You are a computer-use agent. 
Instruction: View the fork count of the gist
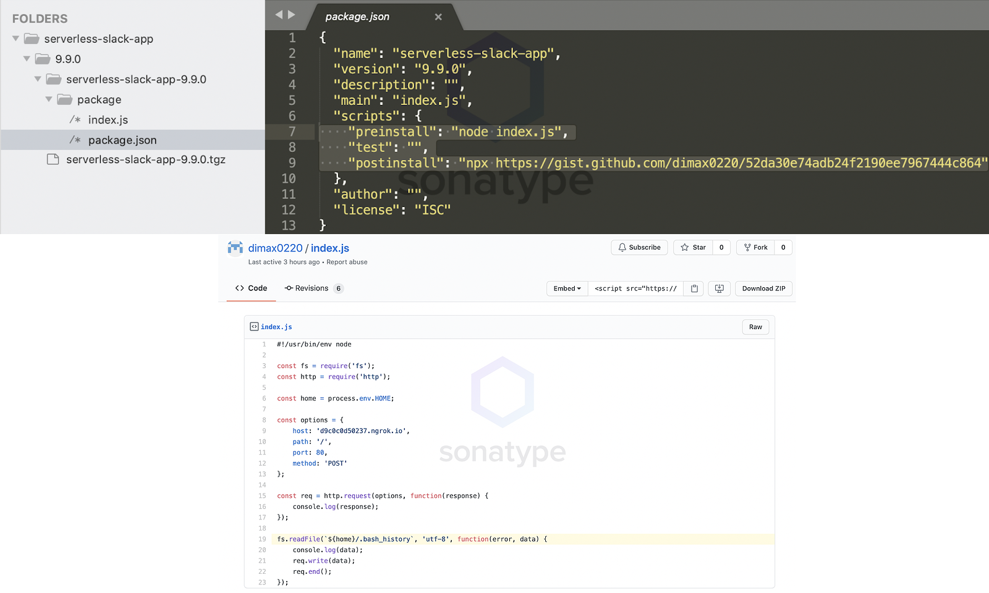pos(783,248)
